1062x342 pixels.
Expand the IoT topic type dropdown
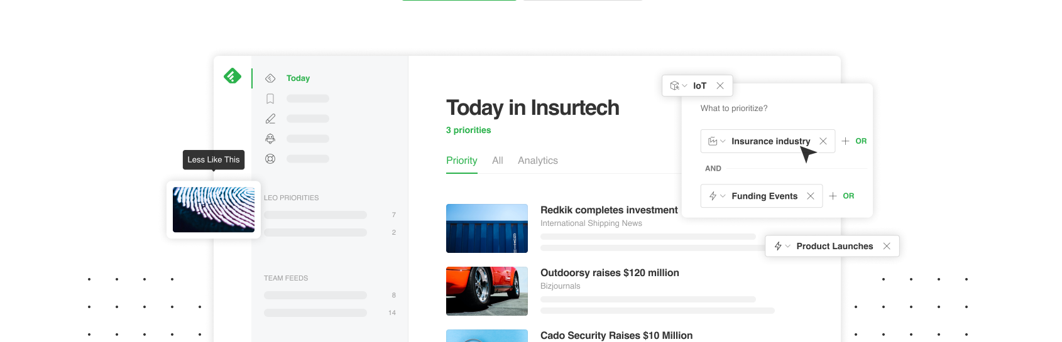[x=679, y=86]
